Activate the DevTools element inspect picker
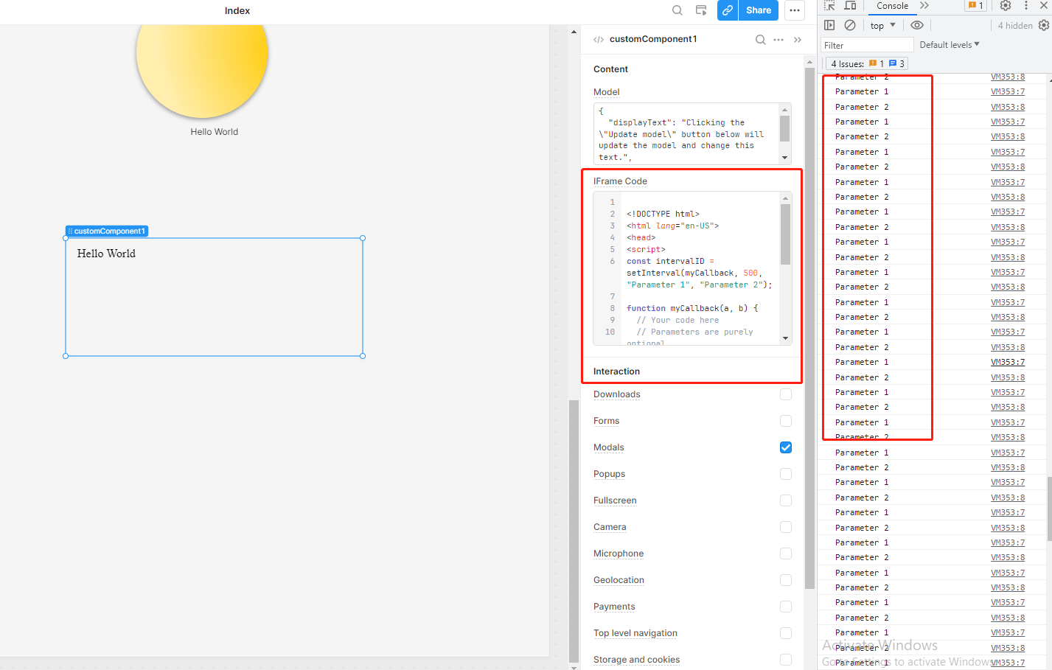The width and height of the screenshot is (1052, 670). tap(829, 6)
